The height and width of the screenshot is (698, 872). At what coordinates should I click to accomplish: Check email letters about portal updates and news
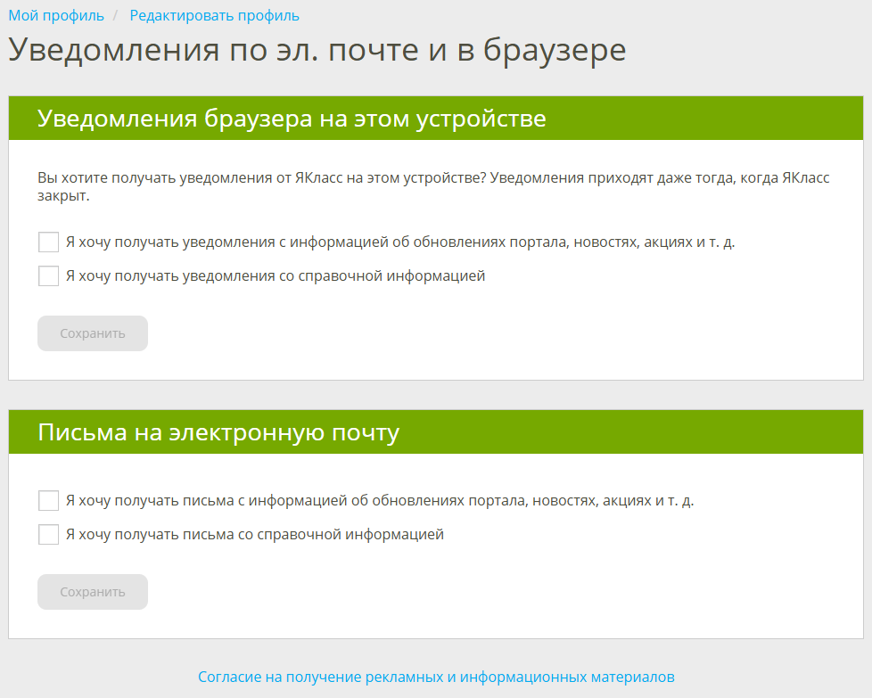pyautogui.click(x=48, y=501)
